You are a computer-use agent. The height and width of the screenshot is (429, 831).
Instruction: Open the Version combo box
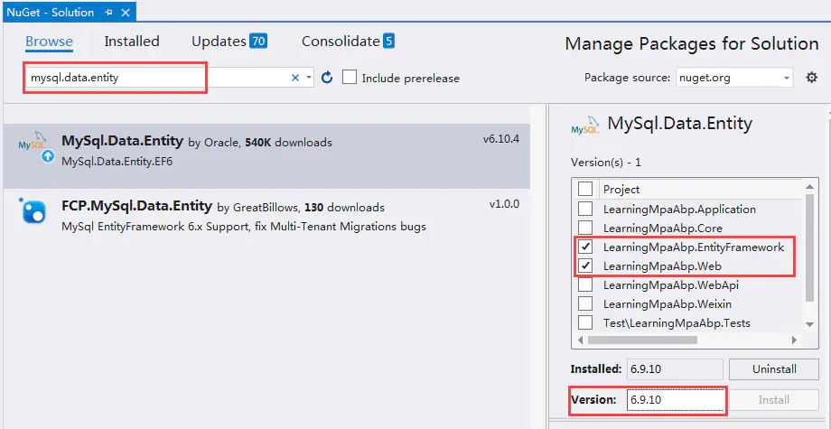tap(676, 400)
